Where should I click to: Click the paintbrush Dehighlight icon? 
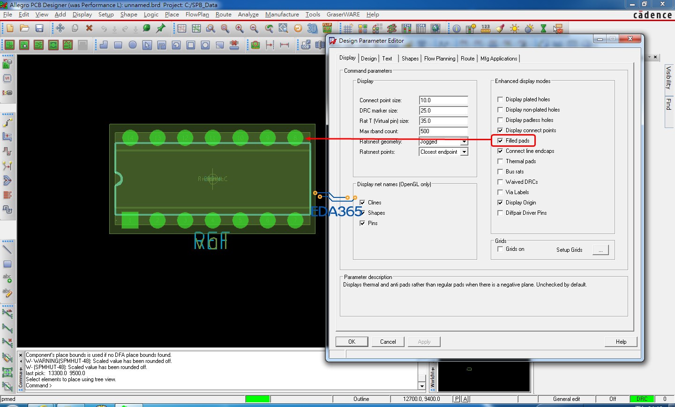[500, 29]
